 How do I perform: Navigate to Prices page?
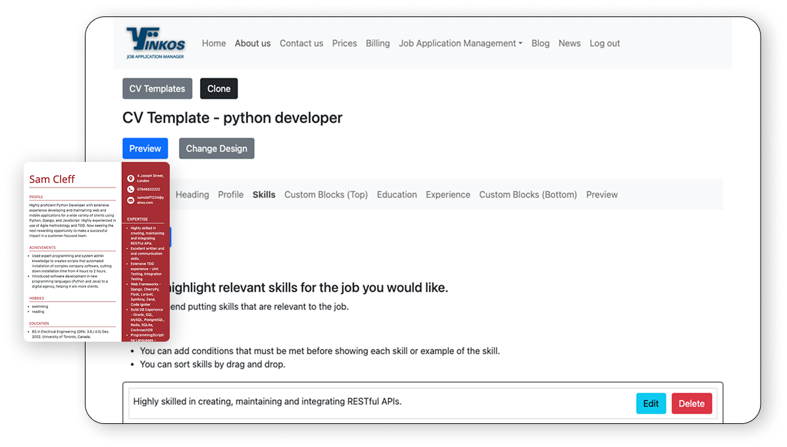tap(344, 43)
